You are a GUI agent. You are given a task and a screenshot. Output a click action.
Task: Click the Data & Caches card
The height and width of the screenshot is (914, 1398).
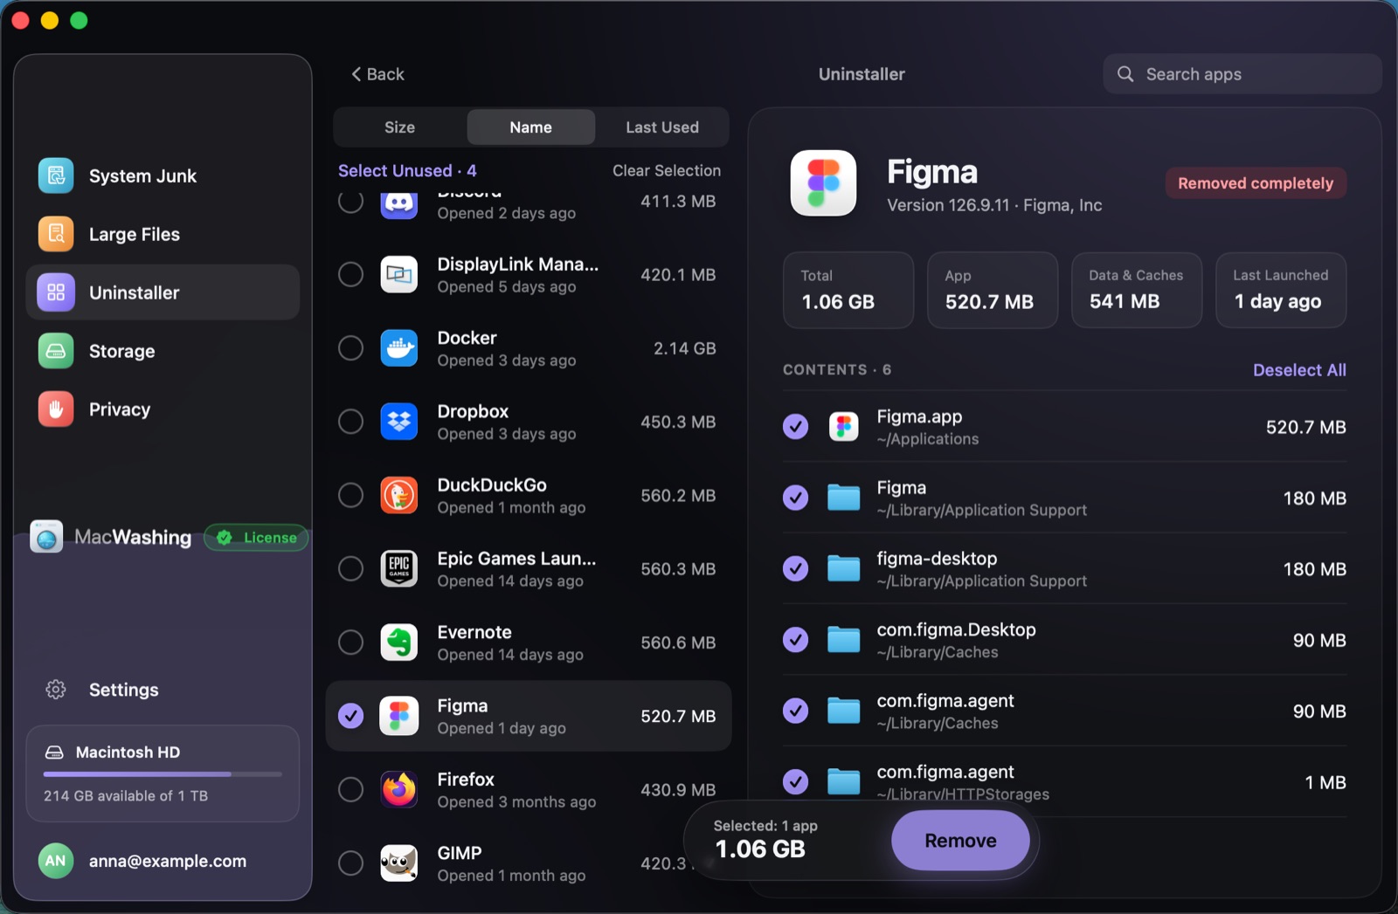coord(1137,291)
